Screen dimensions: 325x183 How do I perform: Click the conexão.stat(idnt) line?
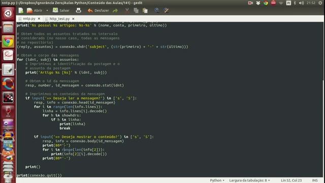75,85
